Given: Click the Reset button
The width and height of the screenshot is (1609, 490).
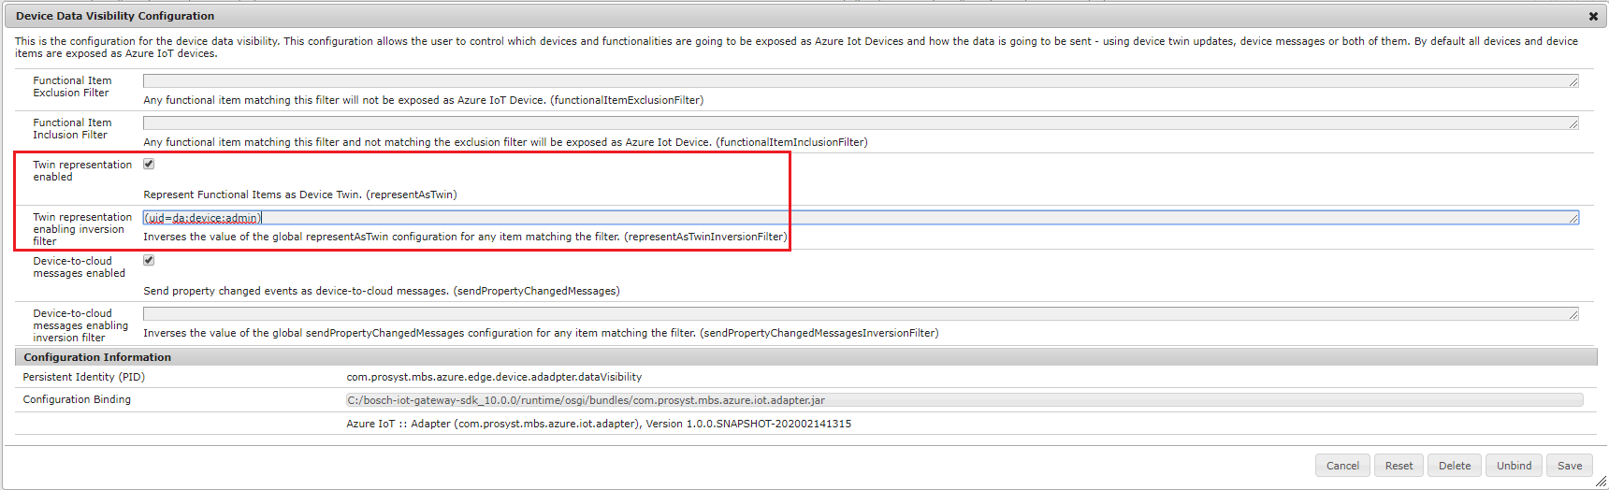Looking at the screenshot, I should (1399, 466).
